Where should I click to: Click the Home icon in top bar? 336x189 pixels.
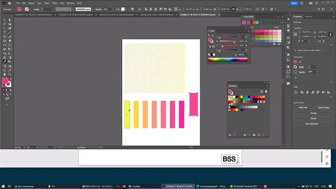(x=9, y=3)
